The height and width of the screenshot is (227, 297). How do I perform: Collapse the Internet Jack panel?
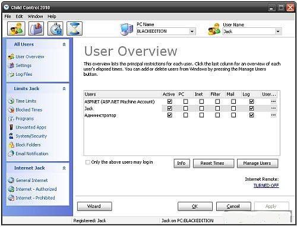[x=64, y=168]
